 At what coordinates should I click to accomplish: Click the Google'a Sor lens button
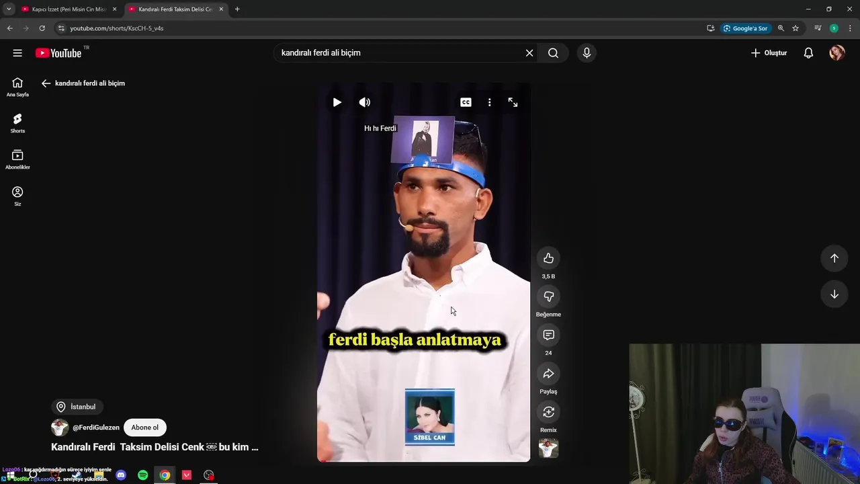pyautogui.click(x=745, y=28)
